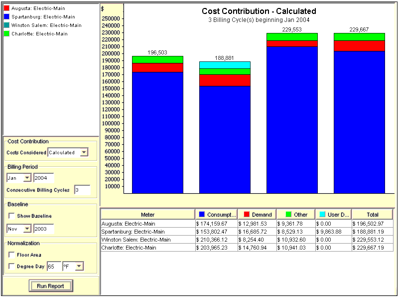Click the Total column header
Viewport: 399px width, 297px height.
372,215
